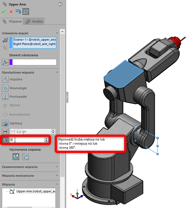This screenshot has width=191, height=208.
Task: Select the Równoległe parallel mate icon
Action: (x=5, y=88)
